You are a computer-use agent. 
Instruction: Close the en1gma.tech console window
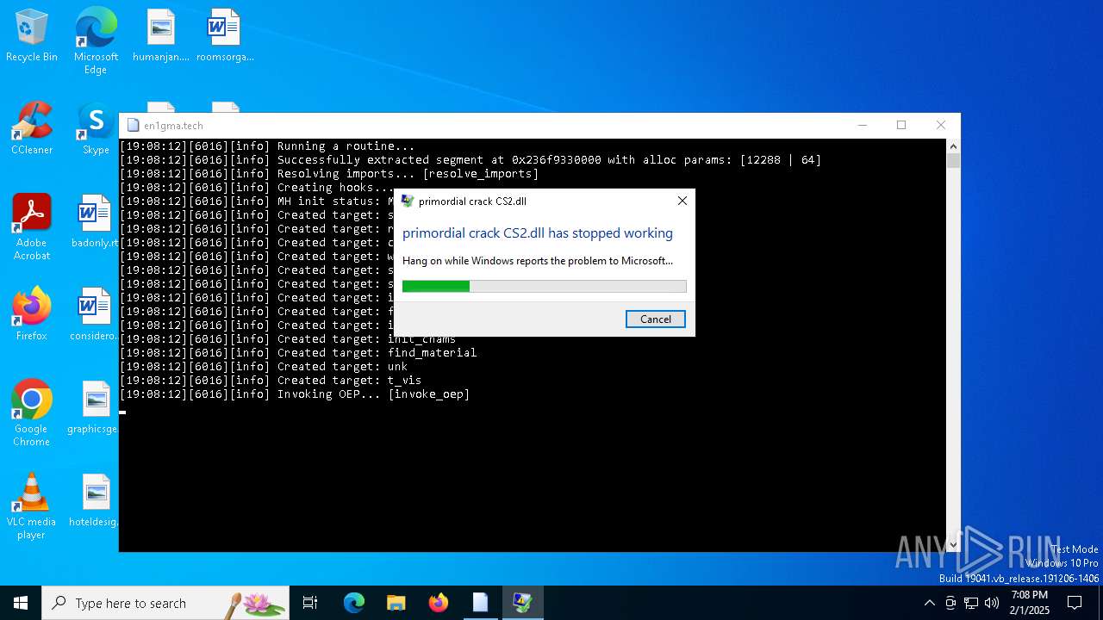[x=941, y=125]
